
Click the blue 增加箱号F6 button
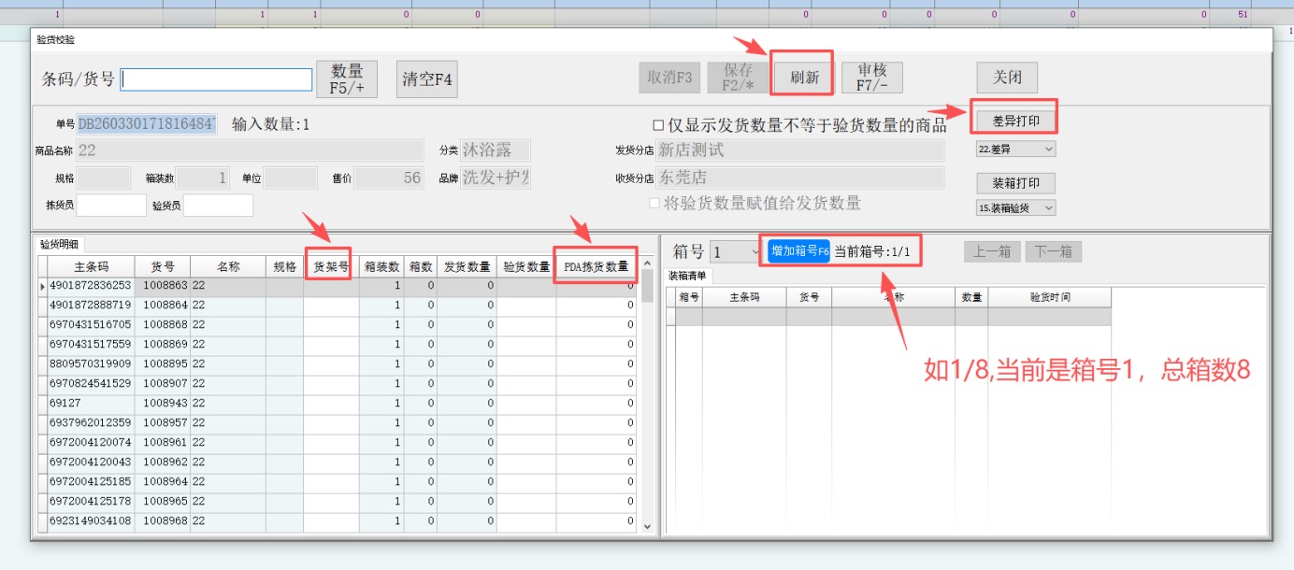799,251
